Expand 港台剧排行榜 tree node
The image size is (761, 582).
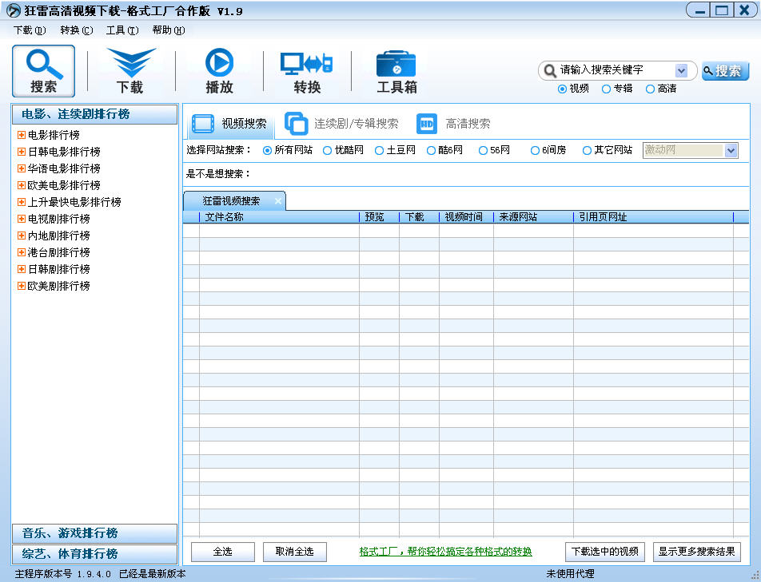click(x=22, y=252)
